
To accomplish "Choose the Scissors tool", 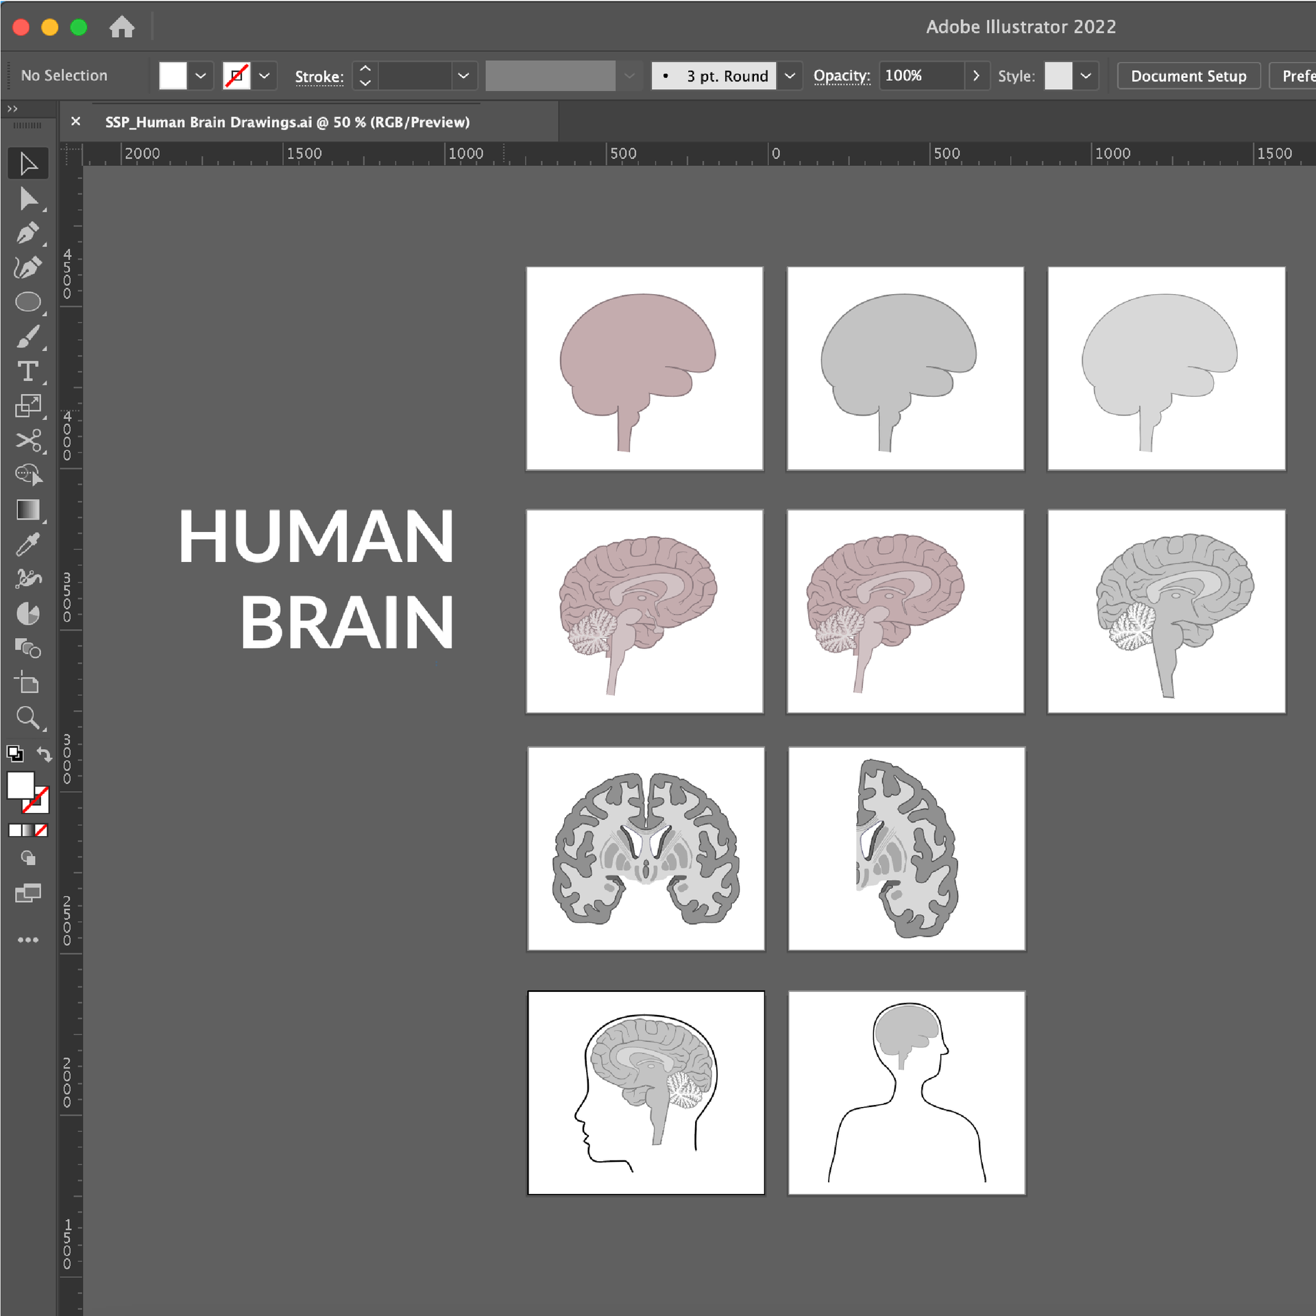I will click(x=28, y=441).
